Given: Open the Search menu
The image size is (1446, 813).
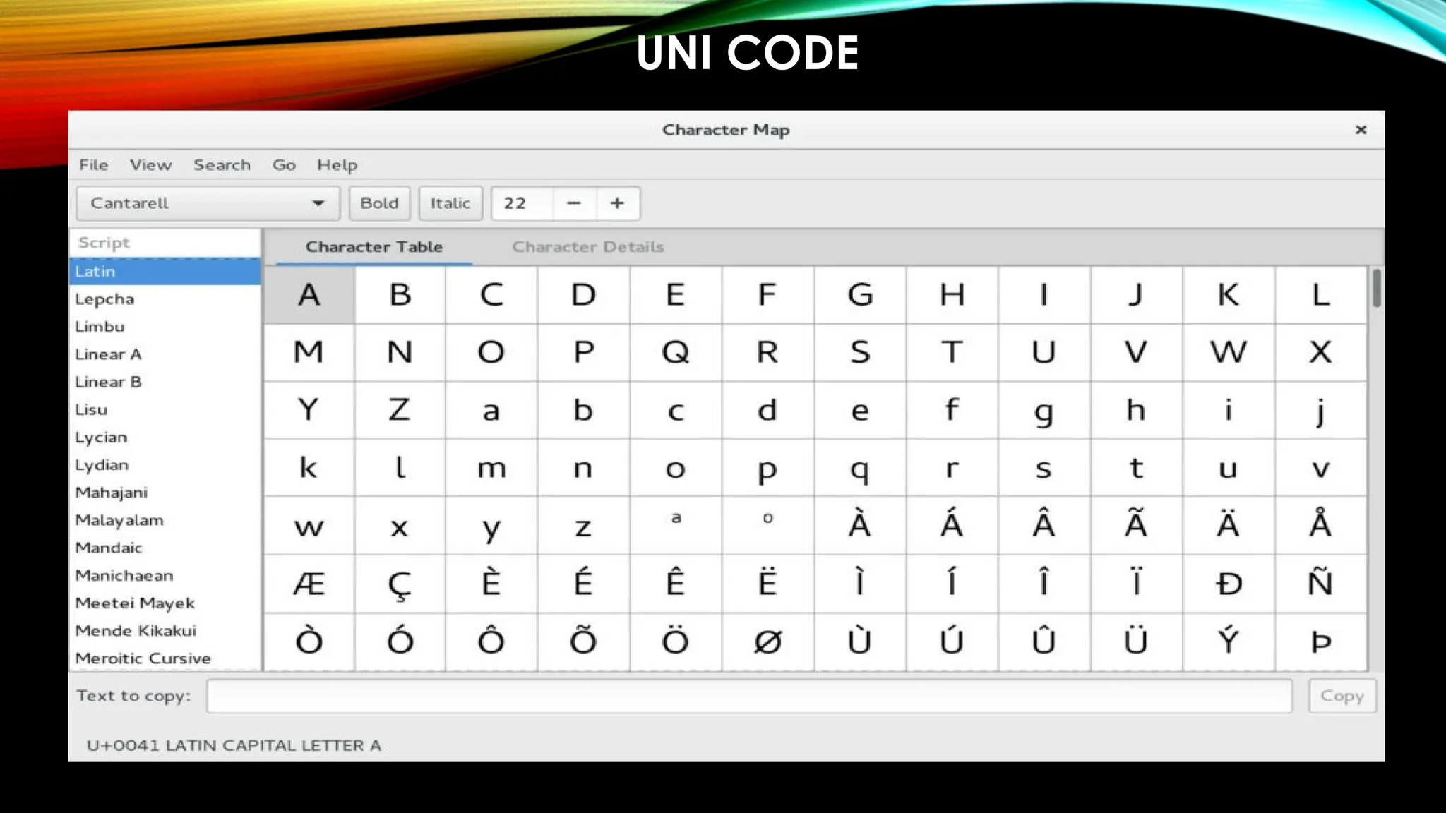Looking at the screenshot, I should coord(222,165).
